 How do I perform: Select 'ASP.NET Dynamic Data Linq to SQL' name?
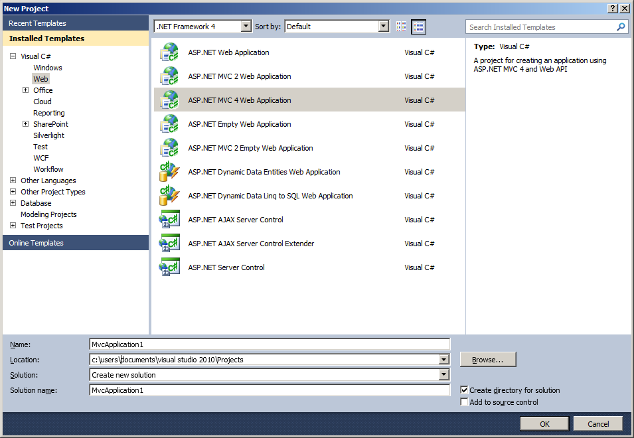click(x=270, y=196)
